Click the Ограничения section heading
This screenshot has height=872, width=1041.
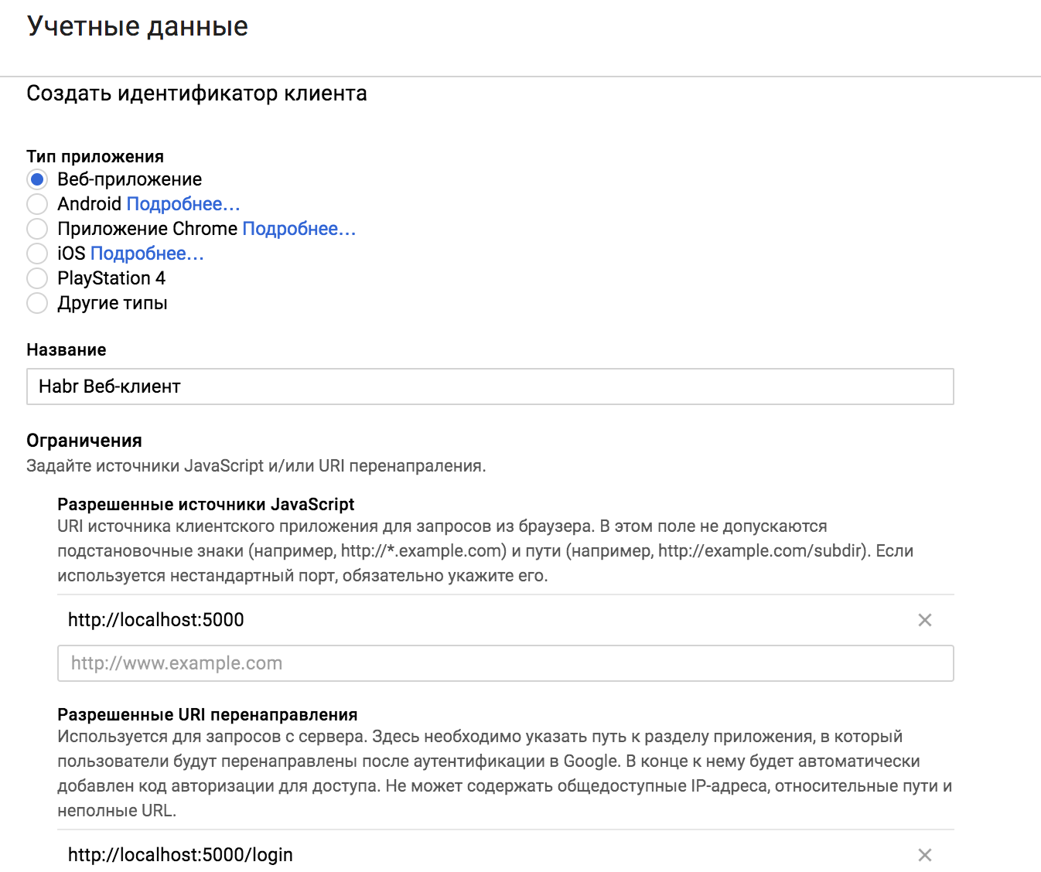tap(84, 441)
